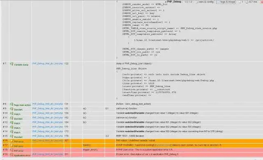Click the Page main action icon in row #8

pyautogui.click(x=12, y=104)
